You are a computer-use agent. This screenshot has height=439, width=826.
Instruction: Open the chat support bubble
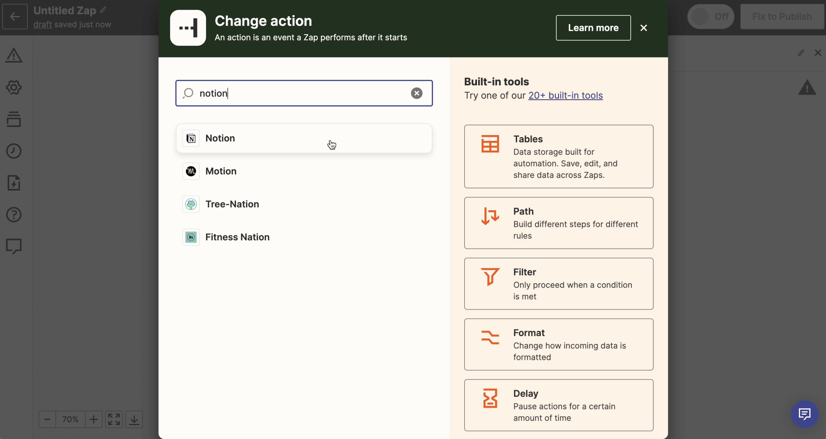click(x=804, y=414)
